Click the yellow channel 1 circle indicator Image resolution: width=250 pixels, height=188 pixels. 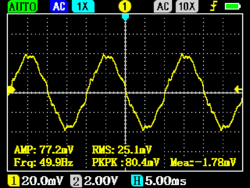[125, 7]
